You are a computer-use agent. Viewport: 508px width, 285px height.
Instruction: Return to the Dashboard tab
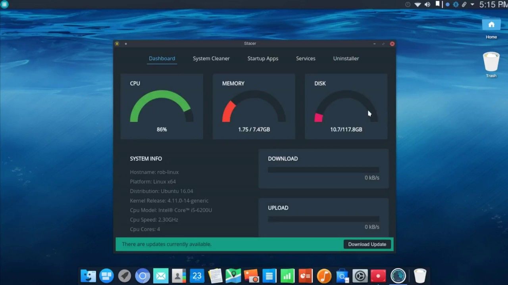(x=162, y=58)
